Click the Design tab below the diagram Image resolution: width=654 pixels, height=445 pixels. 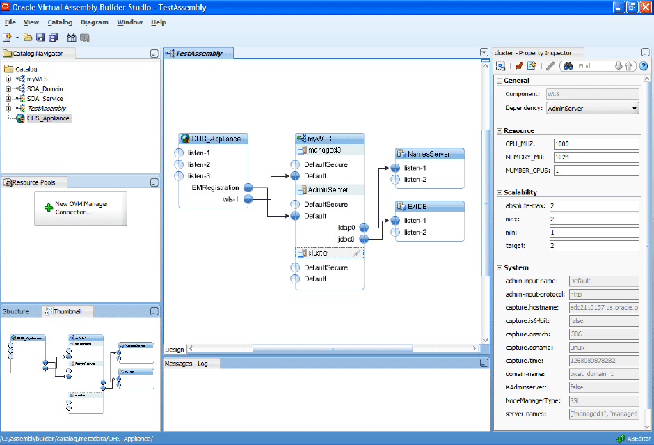click(x=174, y=349)
